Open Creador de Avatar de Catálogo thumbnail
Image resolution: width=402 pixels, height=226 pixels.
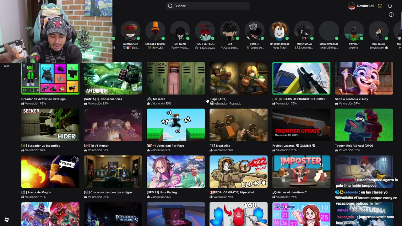point(50,78)
